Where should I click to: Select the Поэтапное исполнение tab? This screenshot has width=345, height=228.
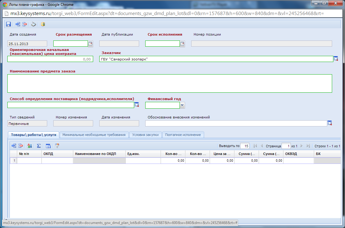tap(183, 135)
